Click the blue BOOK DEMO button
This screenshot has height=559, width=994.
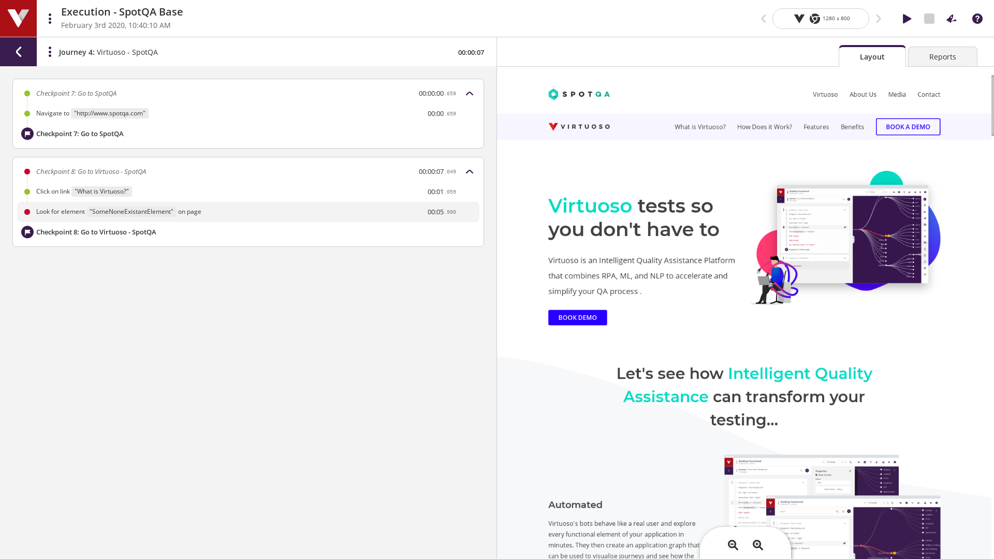[577, 318]
